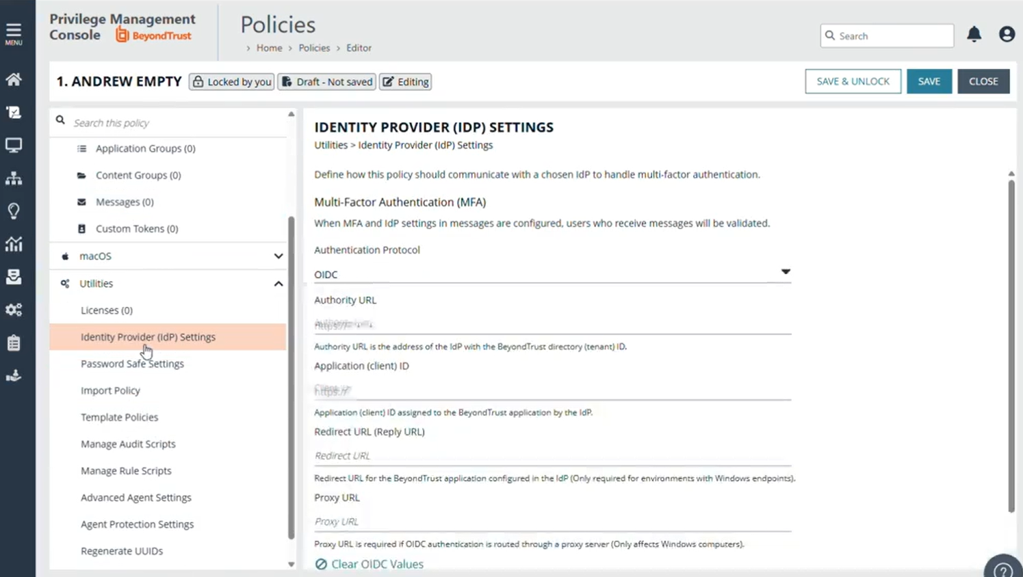The image size is (1023, 577).
Task: Click the Draft - Not saved badge
Action: click(326, 82)
